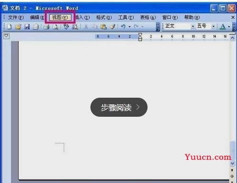Create a new blank document icon
Viewport: 237px width, 183px height.
click(10, 27)
